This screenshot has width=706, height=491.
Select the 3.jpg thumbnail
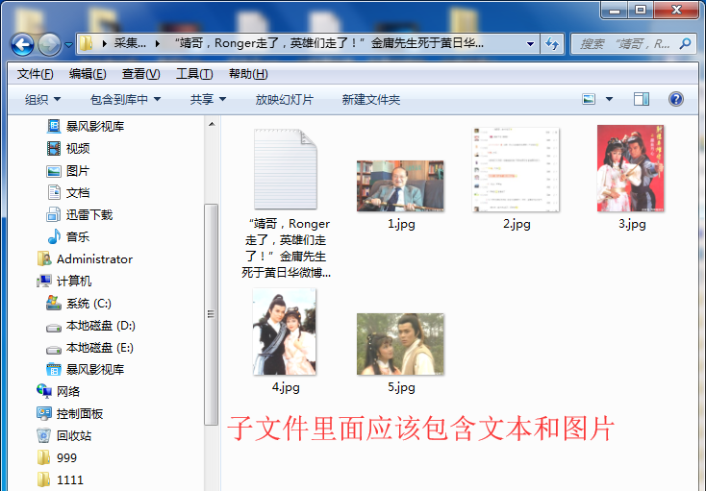pyautogui.click(x=630, y=168)
